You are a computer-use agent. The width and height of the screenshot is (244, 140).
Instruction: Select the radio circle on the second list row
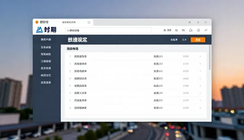tap(70, 64)
